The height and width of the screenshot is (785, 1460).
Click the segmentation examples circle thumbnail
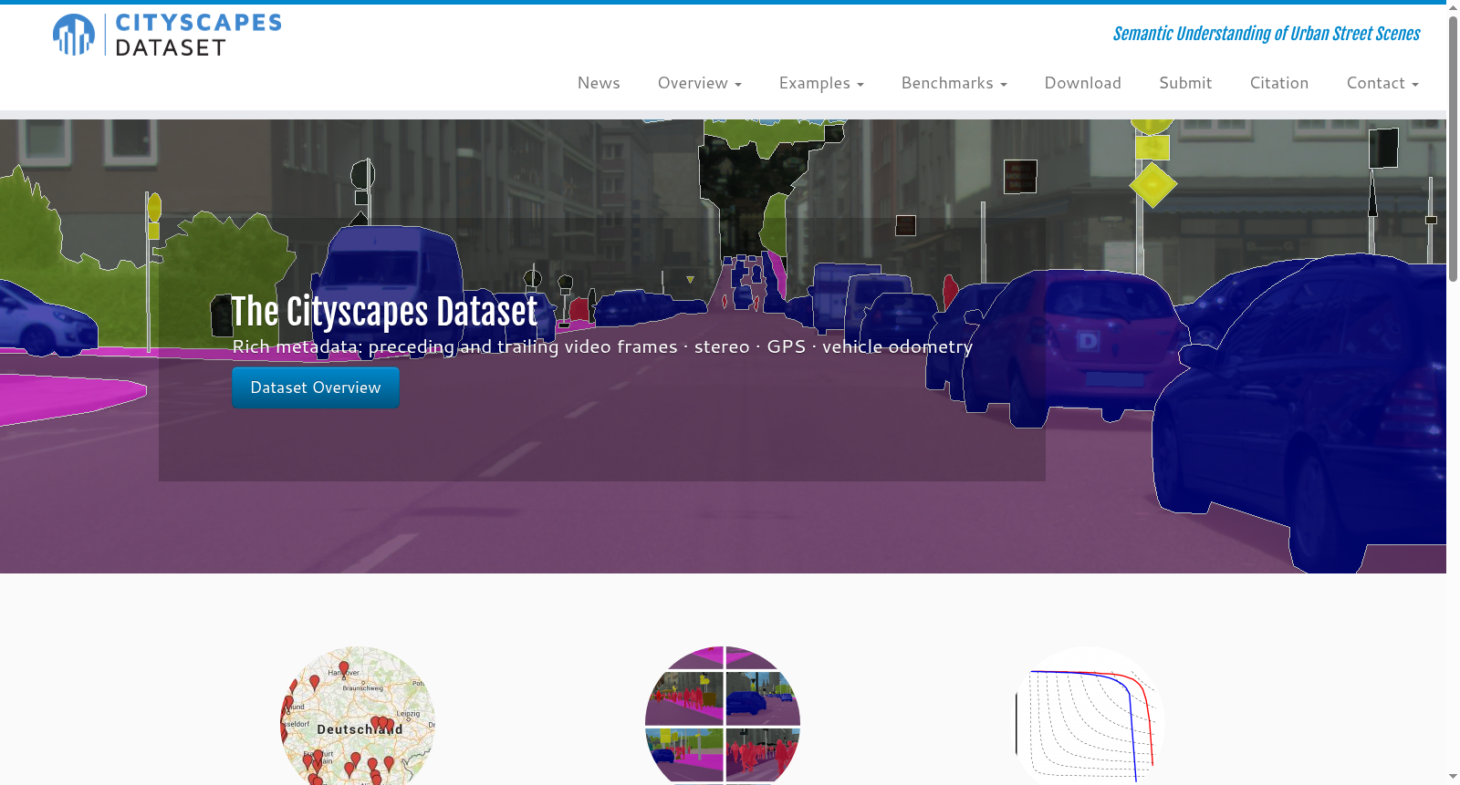(723, 716)
